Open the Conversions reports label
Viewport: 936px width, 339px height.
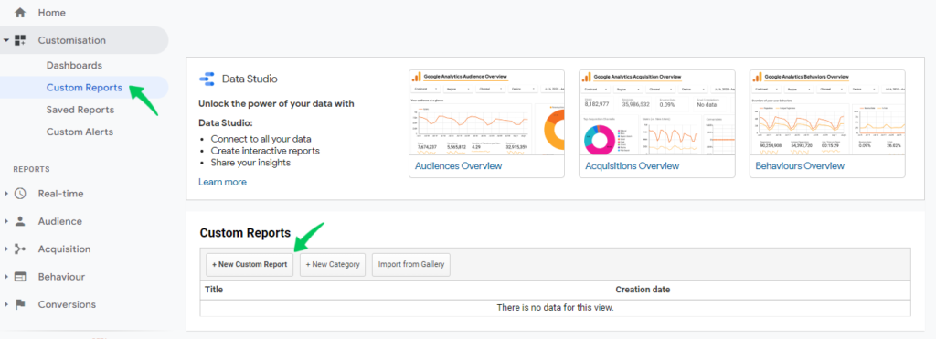[x=66, y=304]
